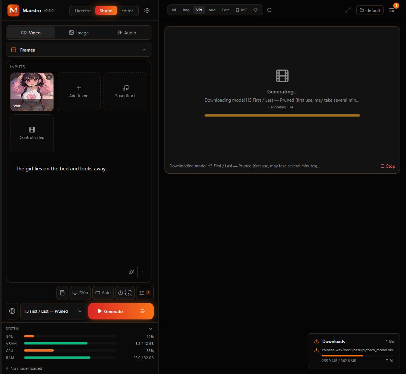
Task: Open settings via gear icon
Action: coord(147,10)
